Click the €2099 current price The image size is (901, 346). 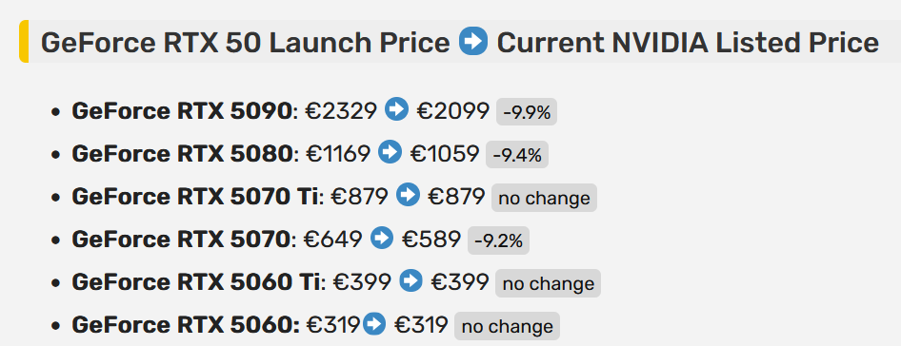(452, 111)
